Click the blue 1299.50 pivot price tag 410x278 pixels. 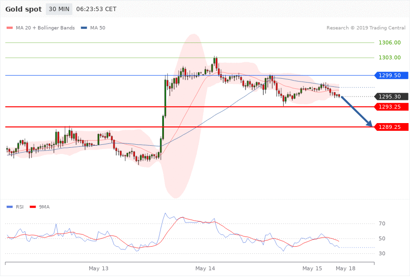(x=392, y=75)
